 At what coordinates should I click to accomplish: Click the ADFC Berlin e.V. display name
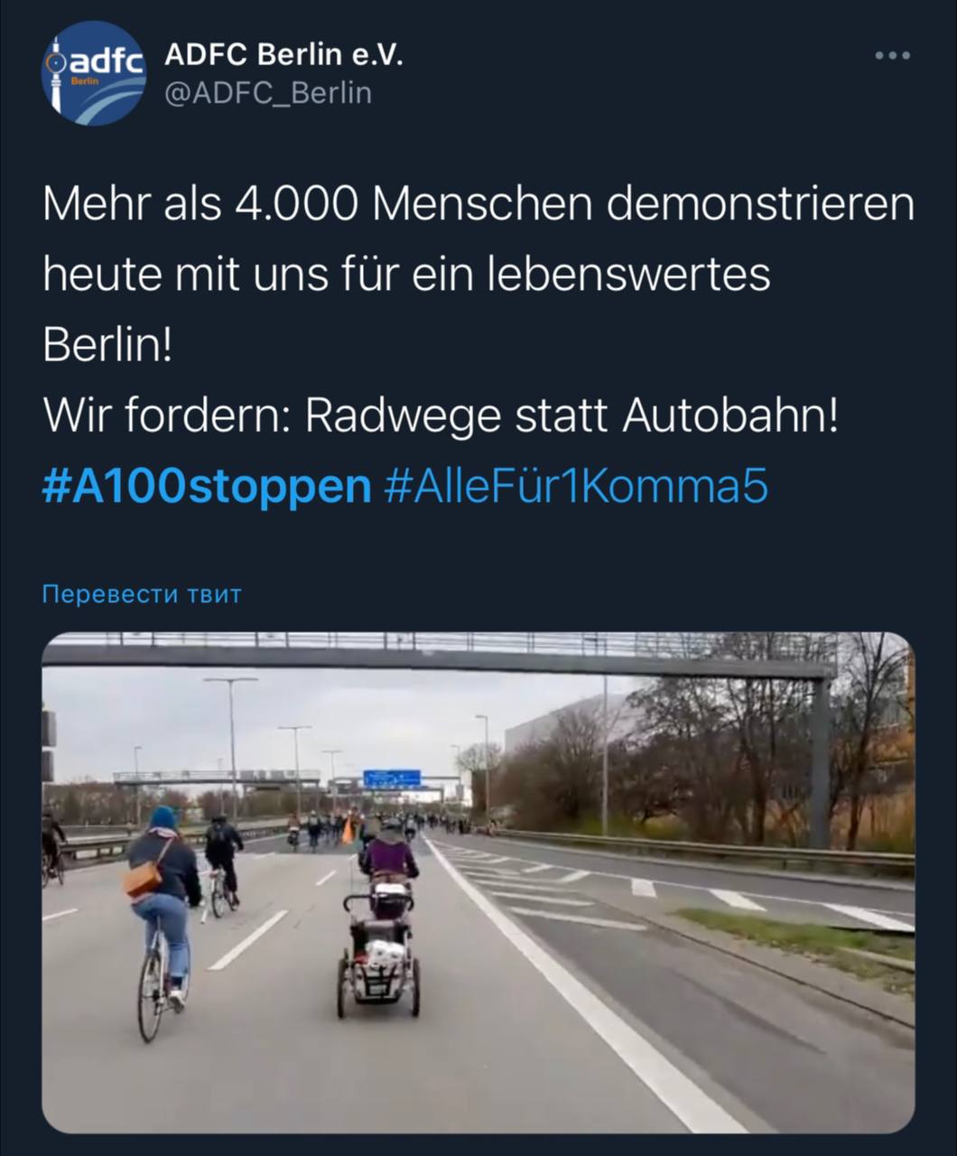pos(284,54)
